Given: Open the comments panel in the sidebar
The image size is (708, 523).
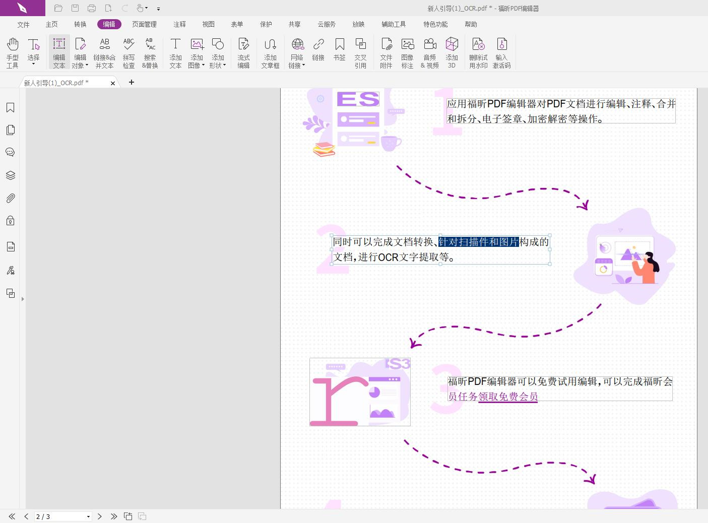Looking at the screenshot, I should (x=11, y=152).
